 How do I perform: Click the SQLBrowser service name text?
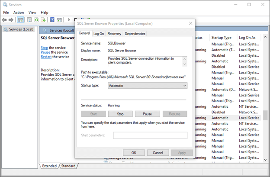(x=116, y=43)
